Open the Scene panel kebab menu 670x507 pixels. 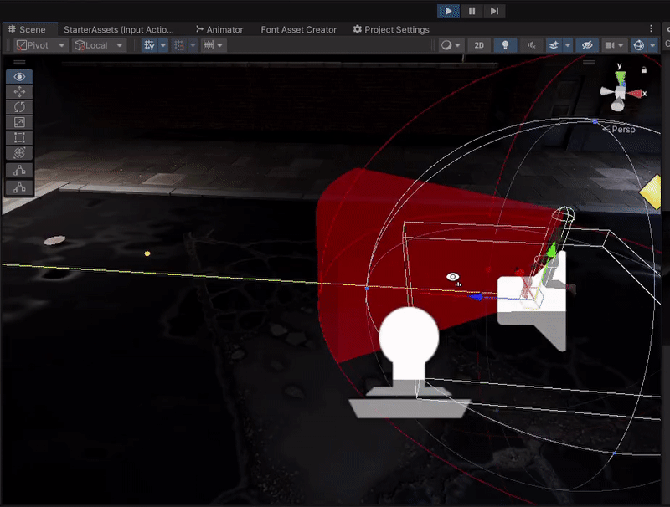point(651,28)
